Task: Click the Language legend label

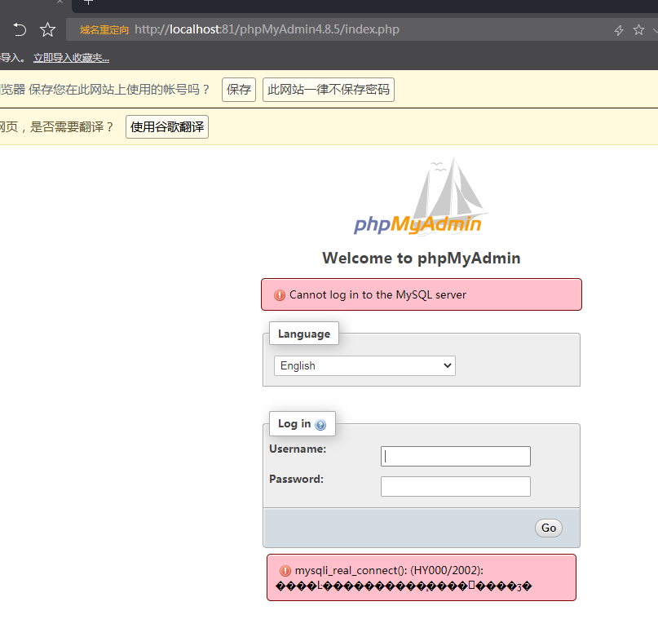Action: [x=304, y=334]
